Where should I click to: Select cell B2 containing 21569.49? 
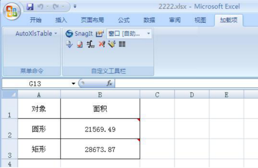tap(100, 129)
